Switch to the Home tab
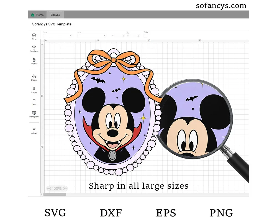 click(37, 15)
